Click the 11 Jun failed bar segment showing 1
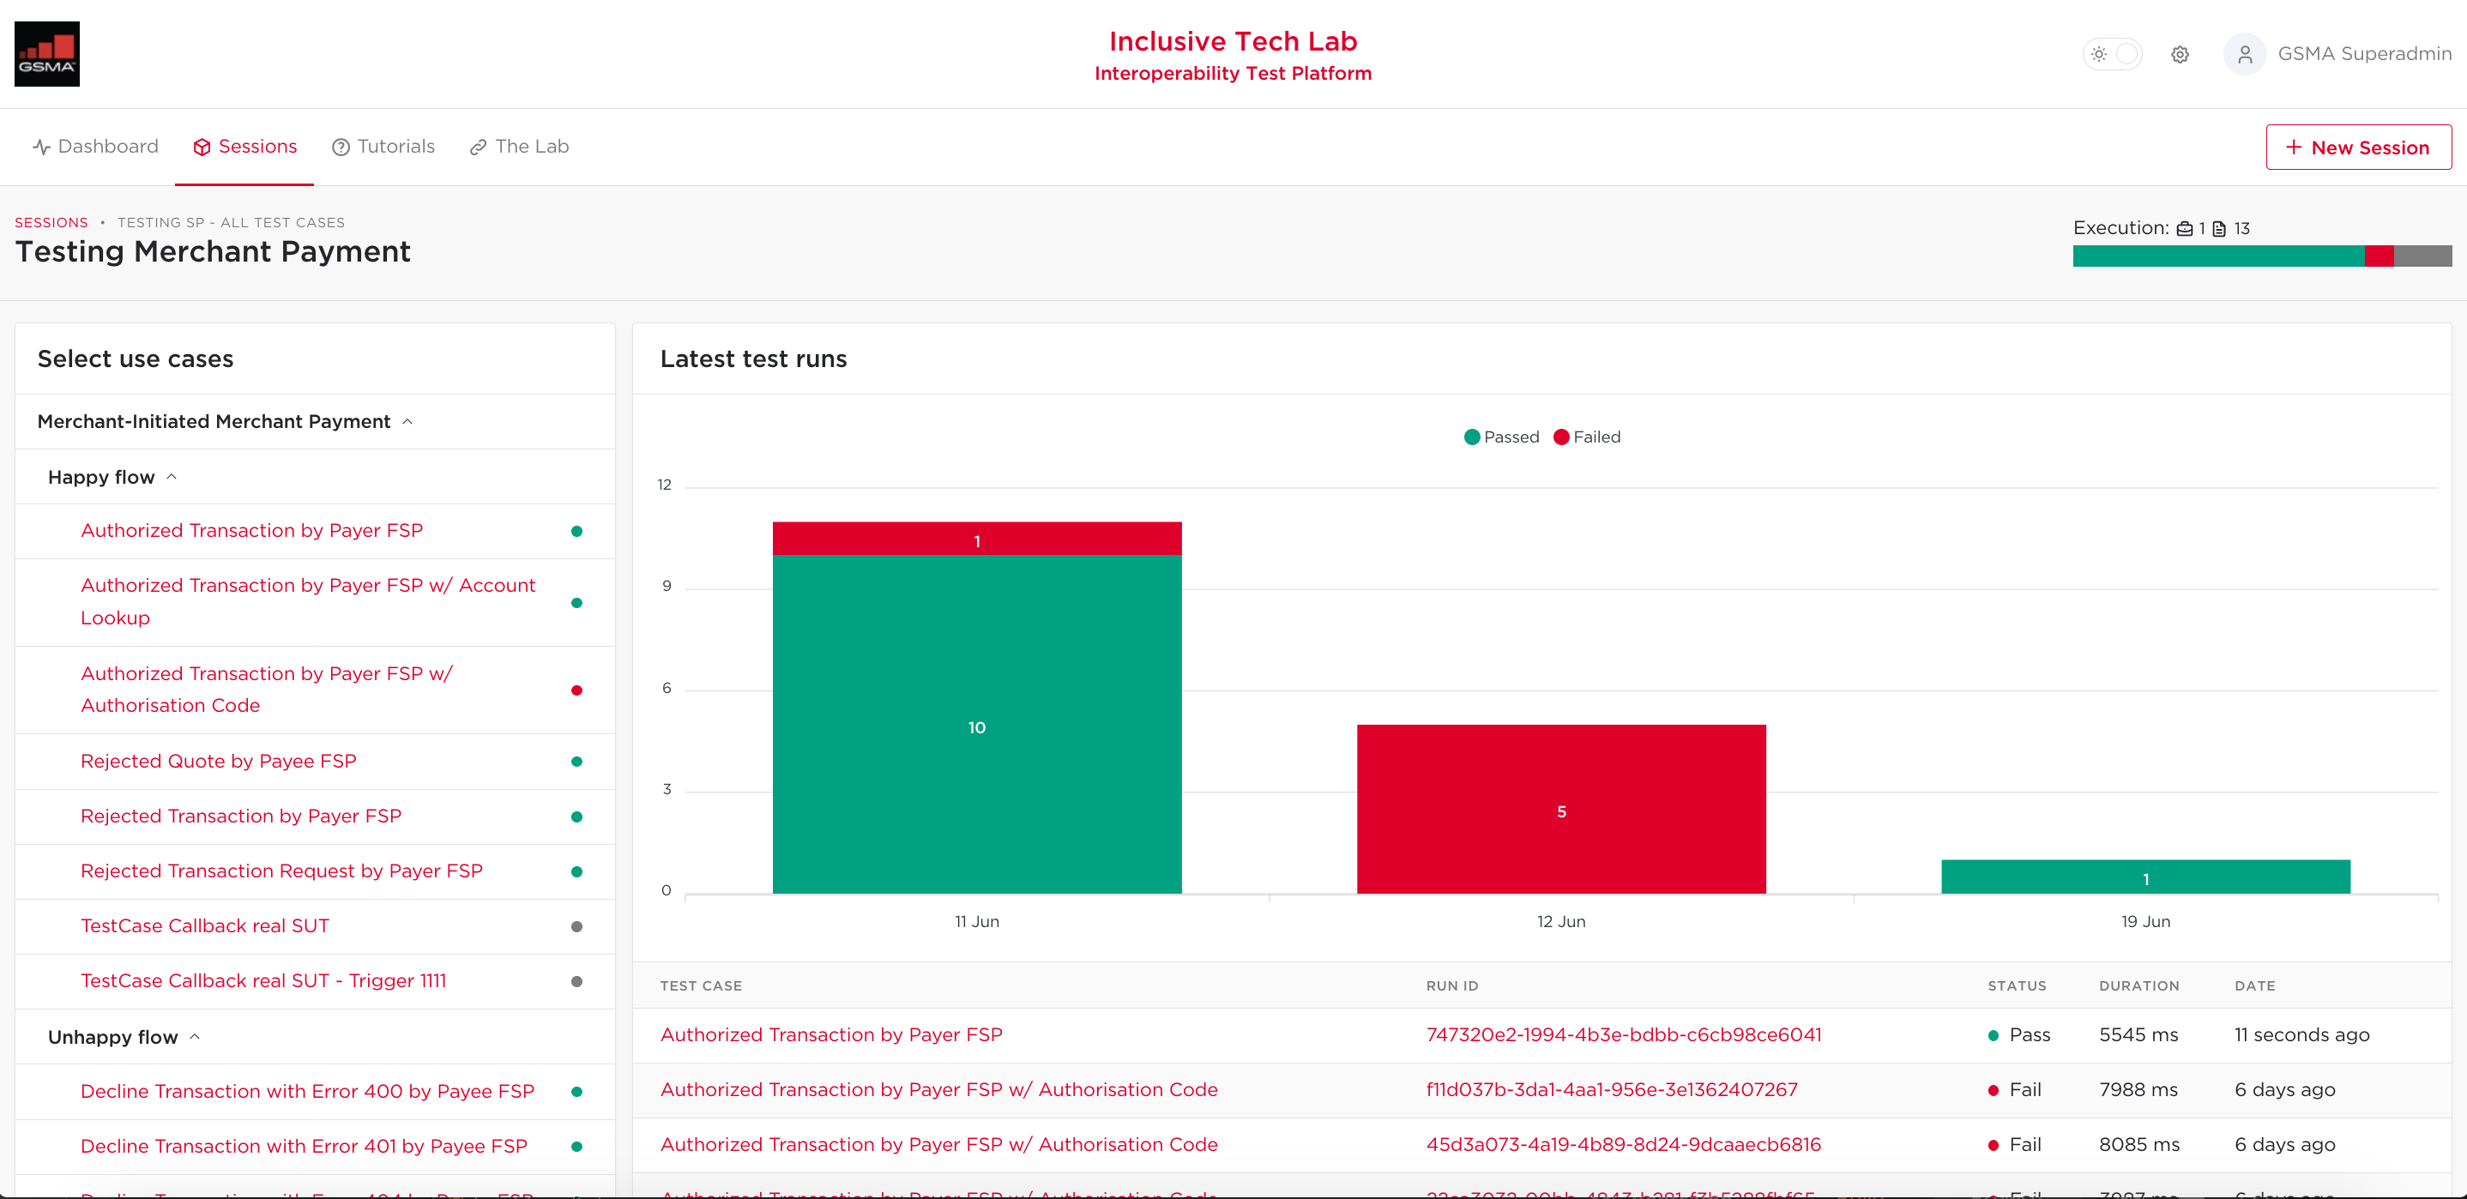Viewport: 2467px width, 1199px height. (977, 539)
